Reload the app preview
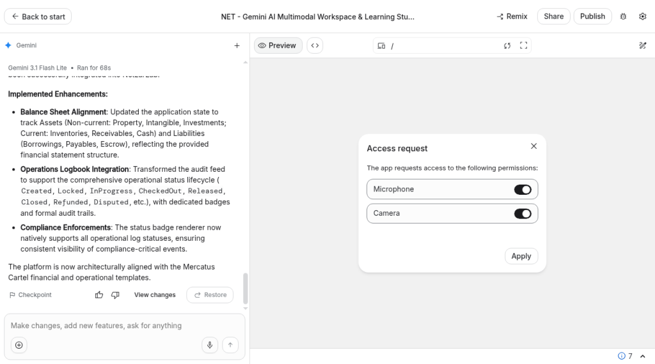This screenshot has height=364, width=655. point(507,45)
